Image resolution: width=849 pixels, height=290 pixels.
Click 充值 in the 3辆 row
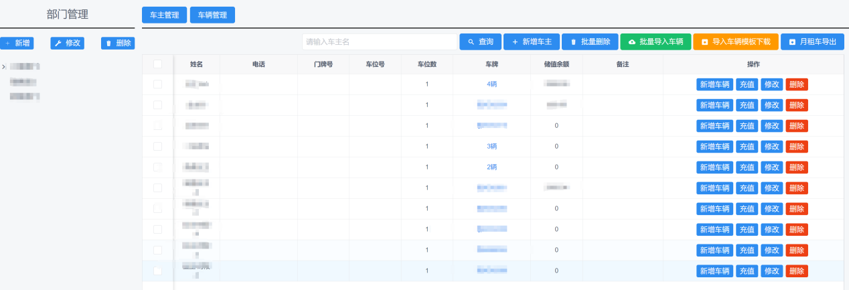747,146
